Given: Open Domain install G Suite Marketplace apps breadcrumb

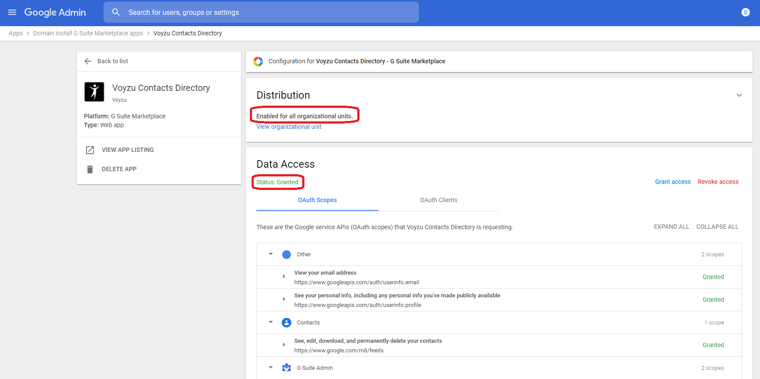Looking at the screenshot, I should [88, 33].
